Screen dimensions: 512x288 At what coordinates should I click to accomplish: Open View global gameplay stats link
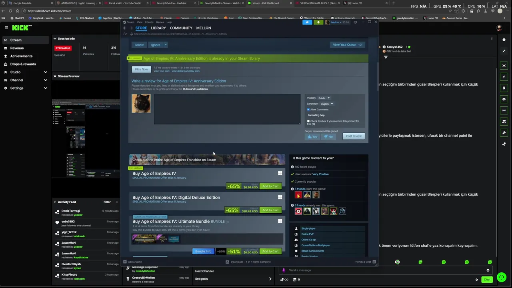(186, 71)
